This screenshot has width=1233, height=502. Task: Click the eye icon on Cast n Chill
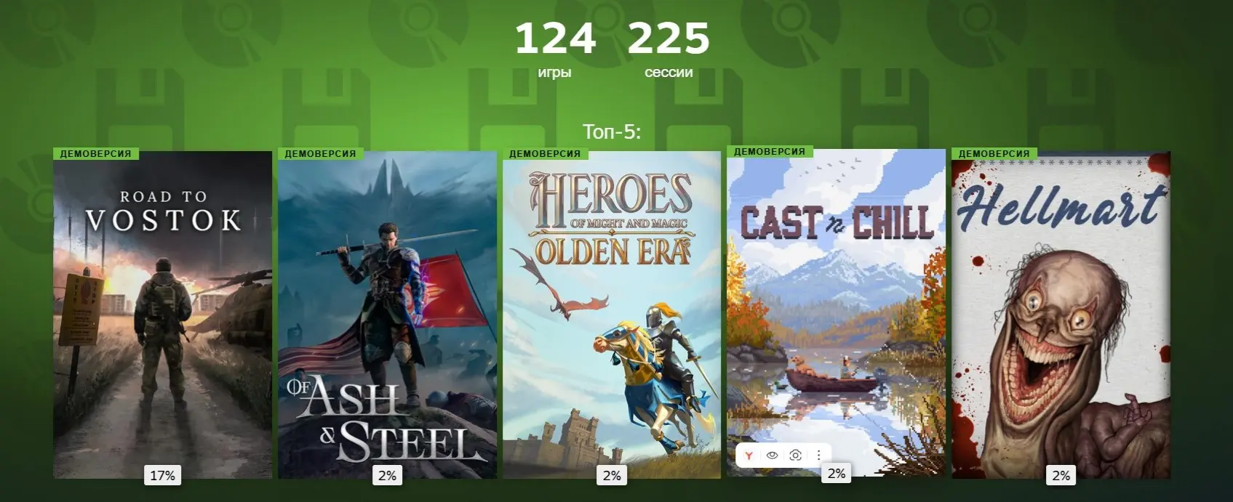(x=772, y=456)
